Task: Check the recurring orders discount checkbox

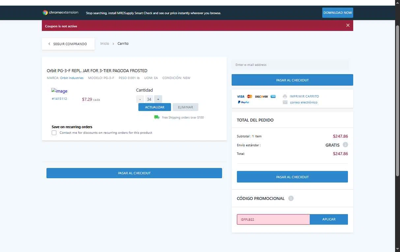Action: click(x=54, y=133)
